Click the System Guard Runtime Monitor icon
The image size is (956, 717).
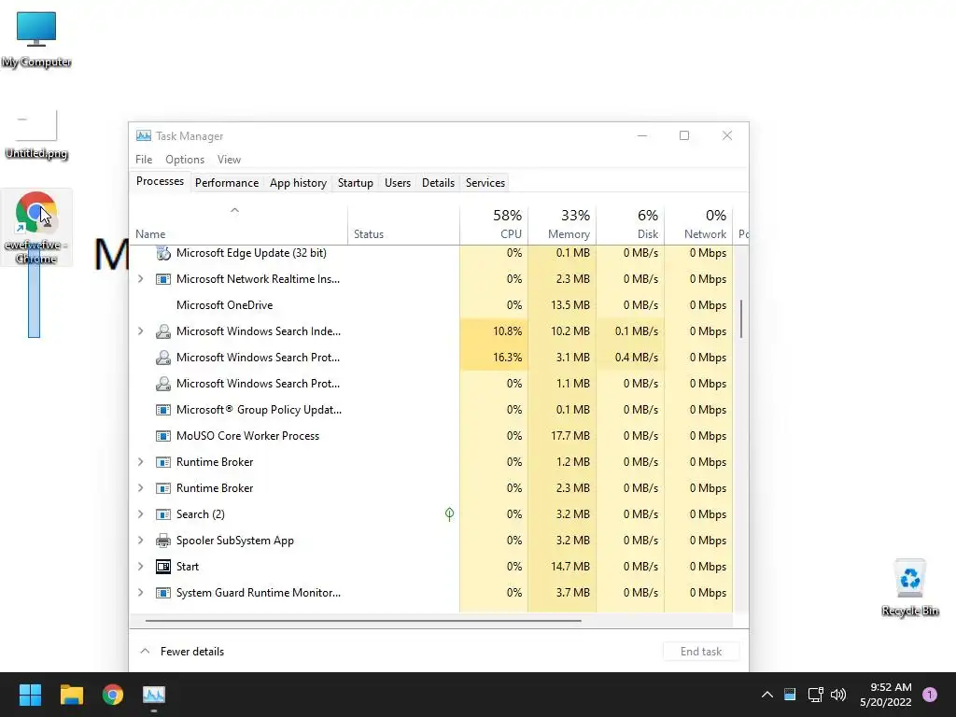point(162,593)
